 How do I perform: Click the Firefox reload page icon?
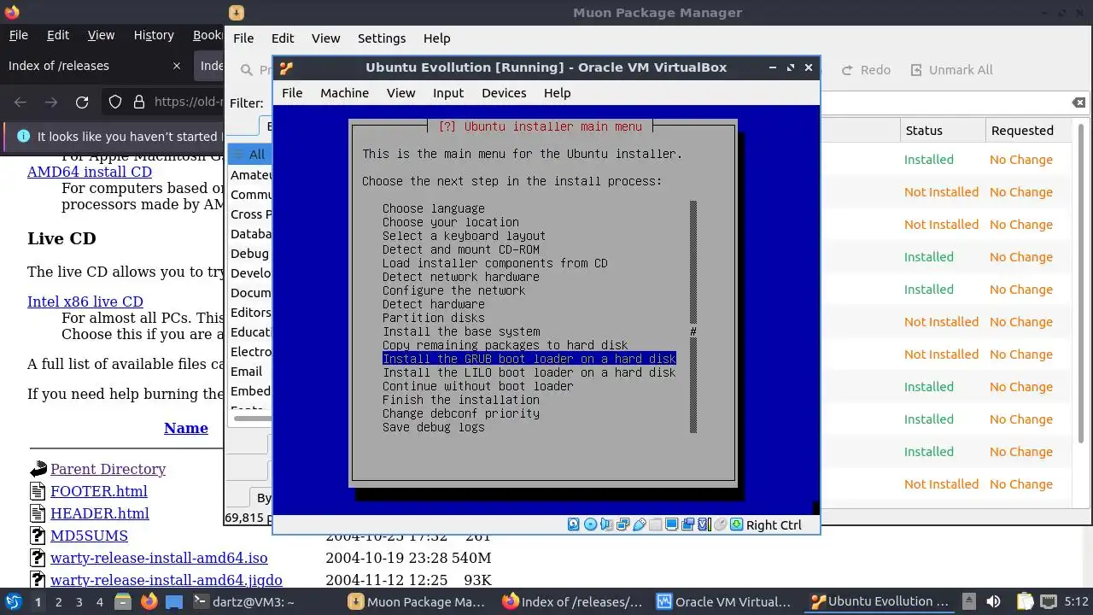click(82, 102)
